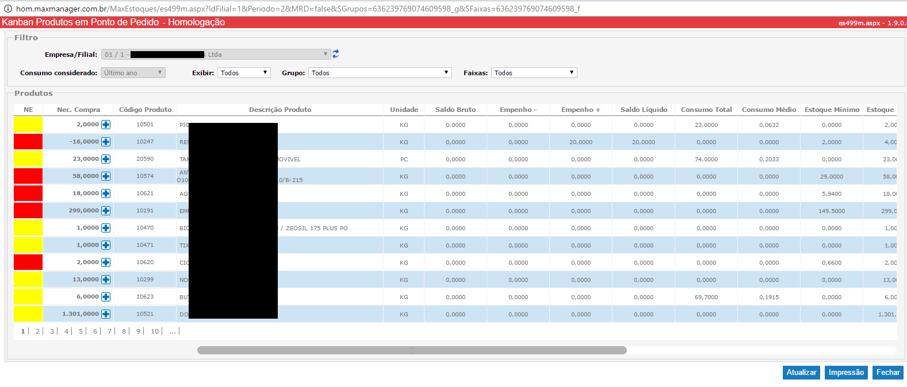Expand plus icon for product 10620
This screenshot has width=907, height=387.
coord(106,262)
